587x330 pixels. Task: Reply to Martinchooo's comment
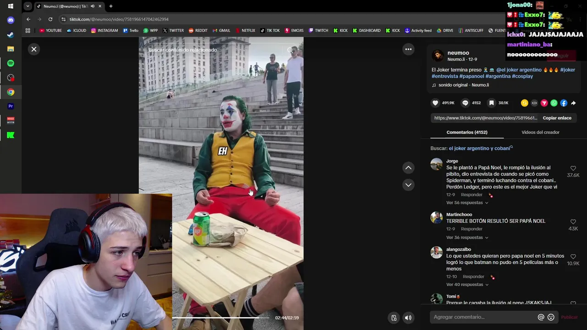[x=471, y=229]
